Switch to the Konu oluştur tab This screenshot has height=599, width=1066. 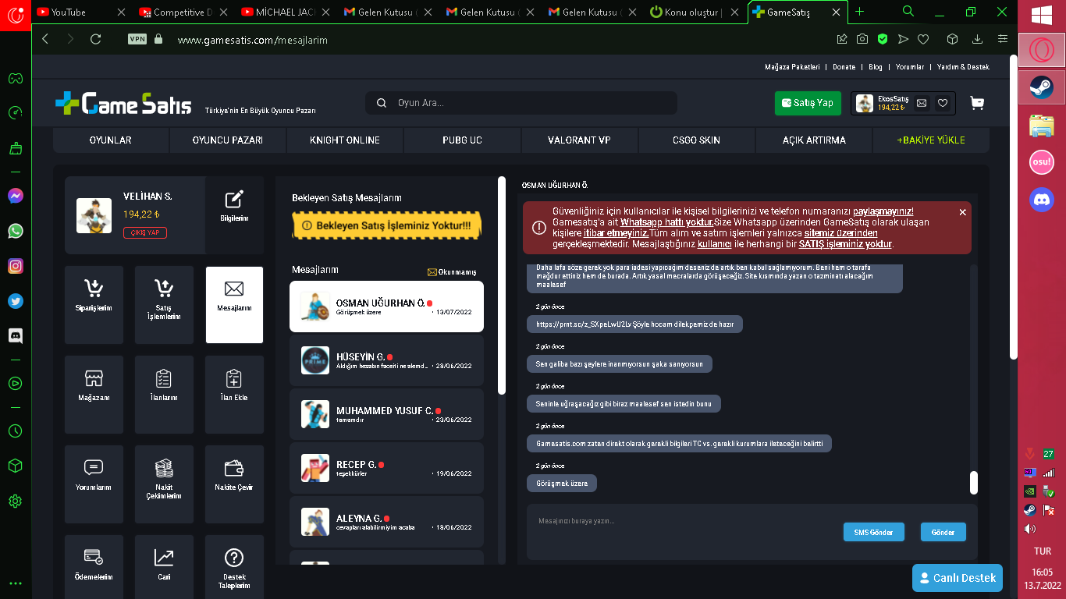pyautogui.click(x=695, y=12)
